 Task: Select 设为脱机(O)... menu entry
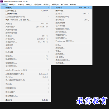click(25, 66)
